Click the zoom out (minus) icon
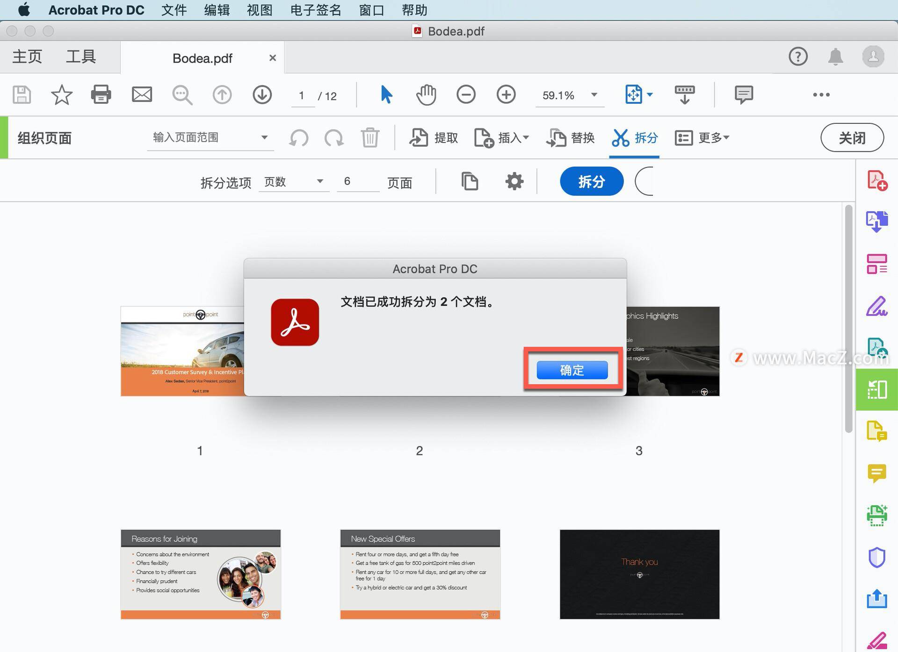This screenshot has height=652, width=898. click(466, 94)
